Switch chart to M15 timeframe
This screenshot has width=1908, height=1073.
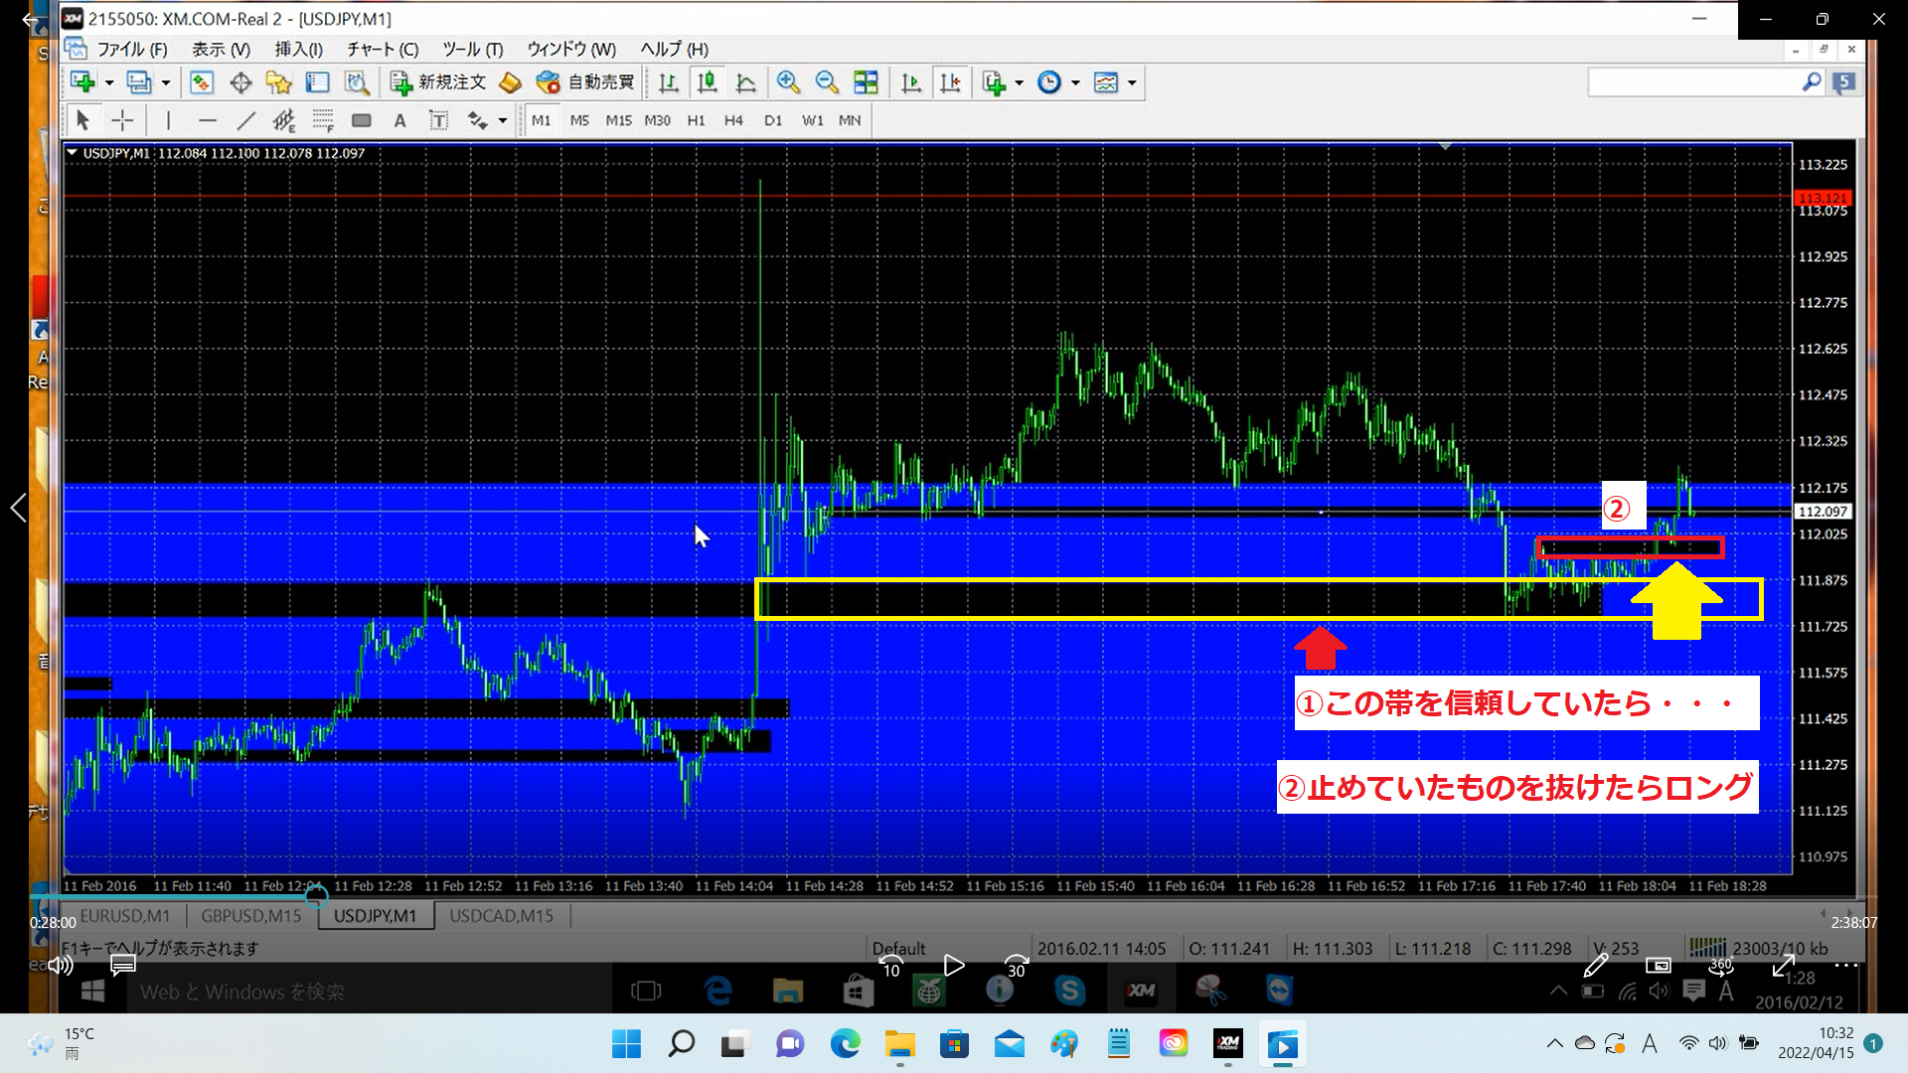[x=618, y=120]
